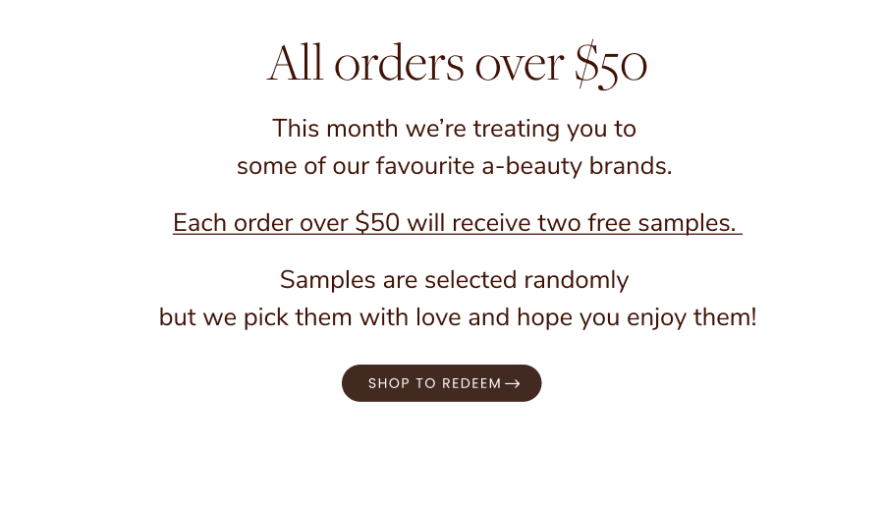Click the '$50' in the large heading

point(611,64)
